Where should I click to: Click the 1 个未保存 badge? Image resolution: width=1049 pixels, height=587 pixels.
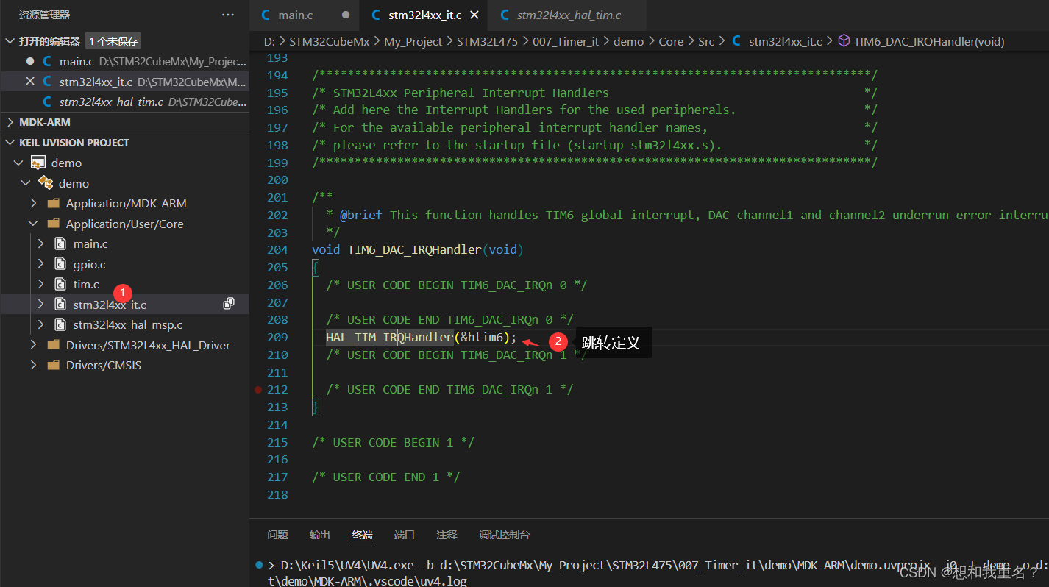[113, 41]
